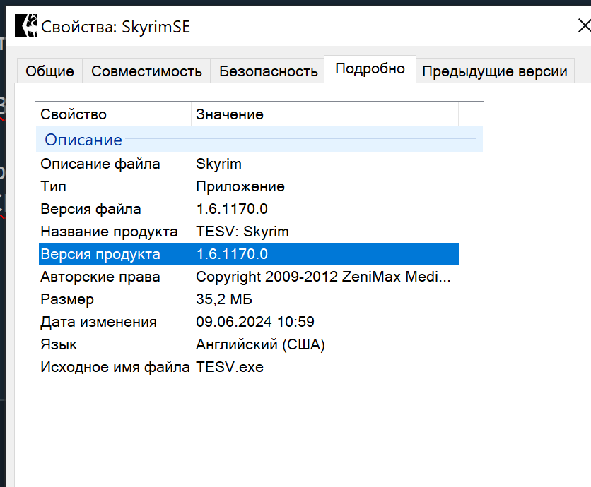591x487 pixels.
Task: Click the value Английский (США)
Action: (x=260, y=344)
